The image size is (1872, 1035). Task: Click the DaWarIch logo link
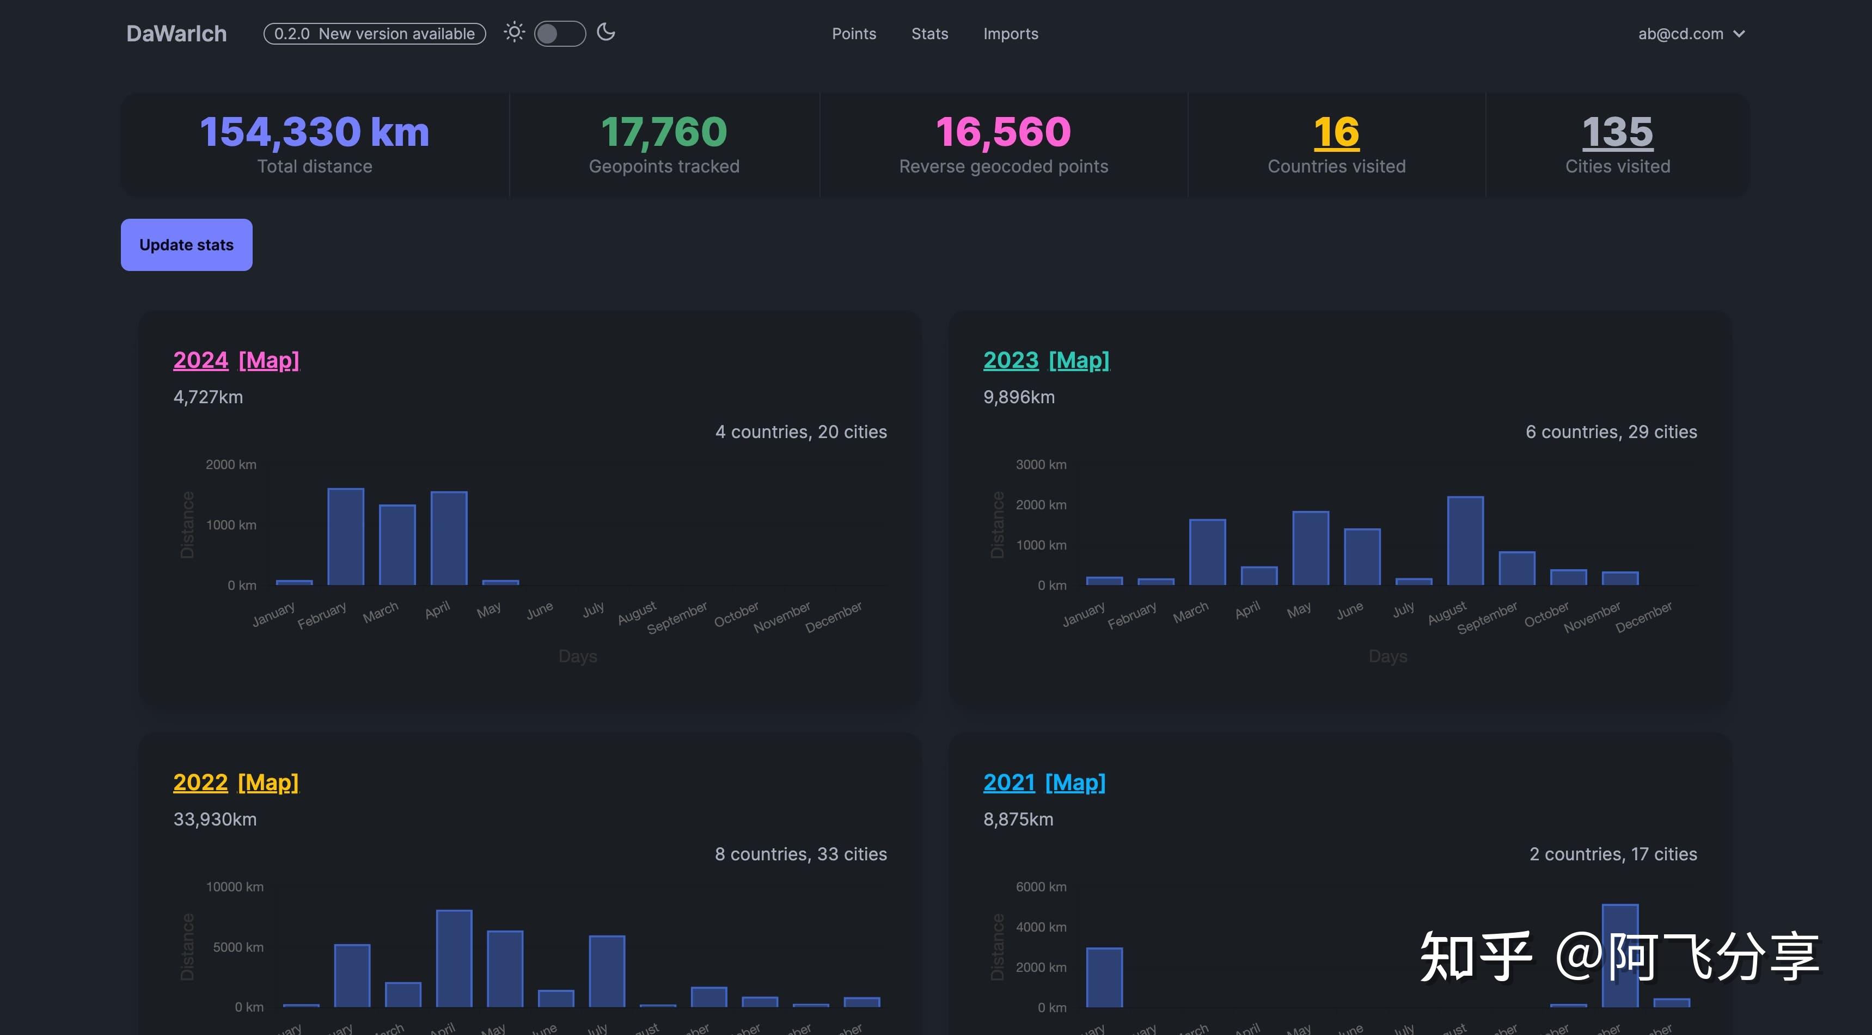176,33
